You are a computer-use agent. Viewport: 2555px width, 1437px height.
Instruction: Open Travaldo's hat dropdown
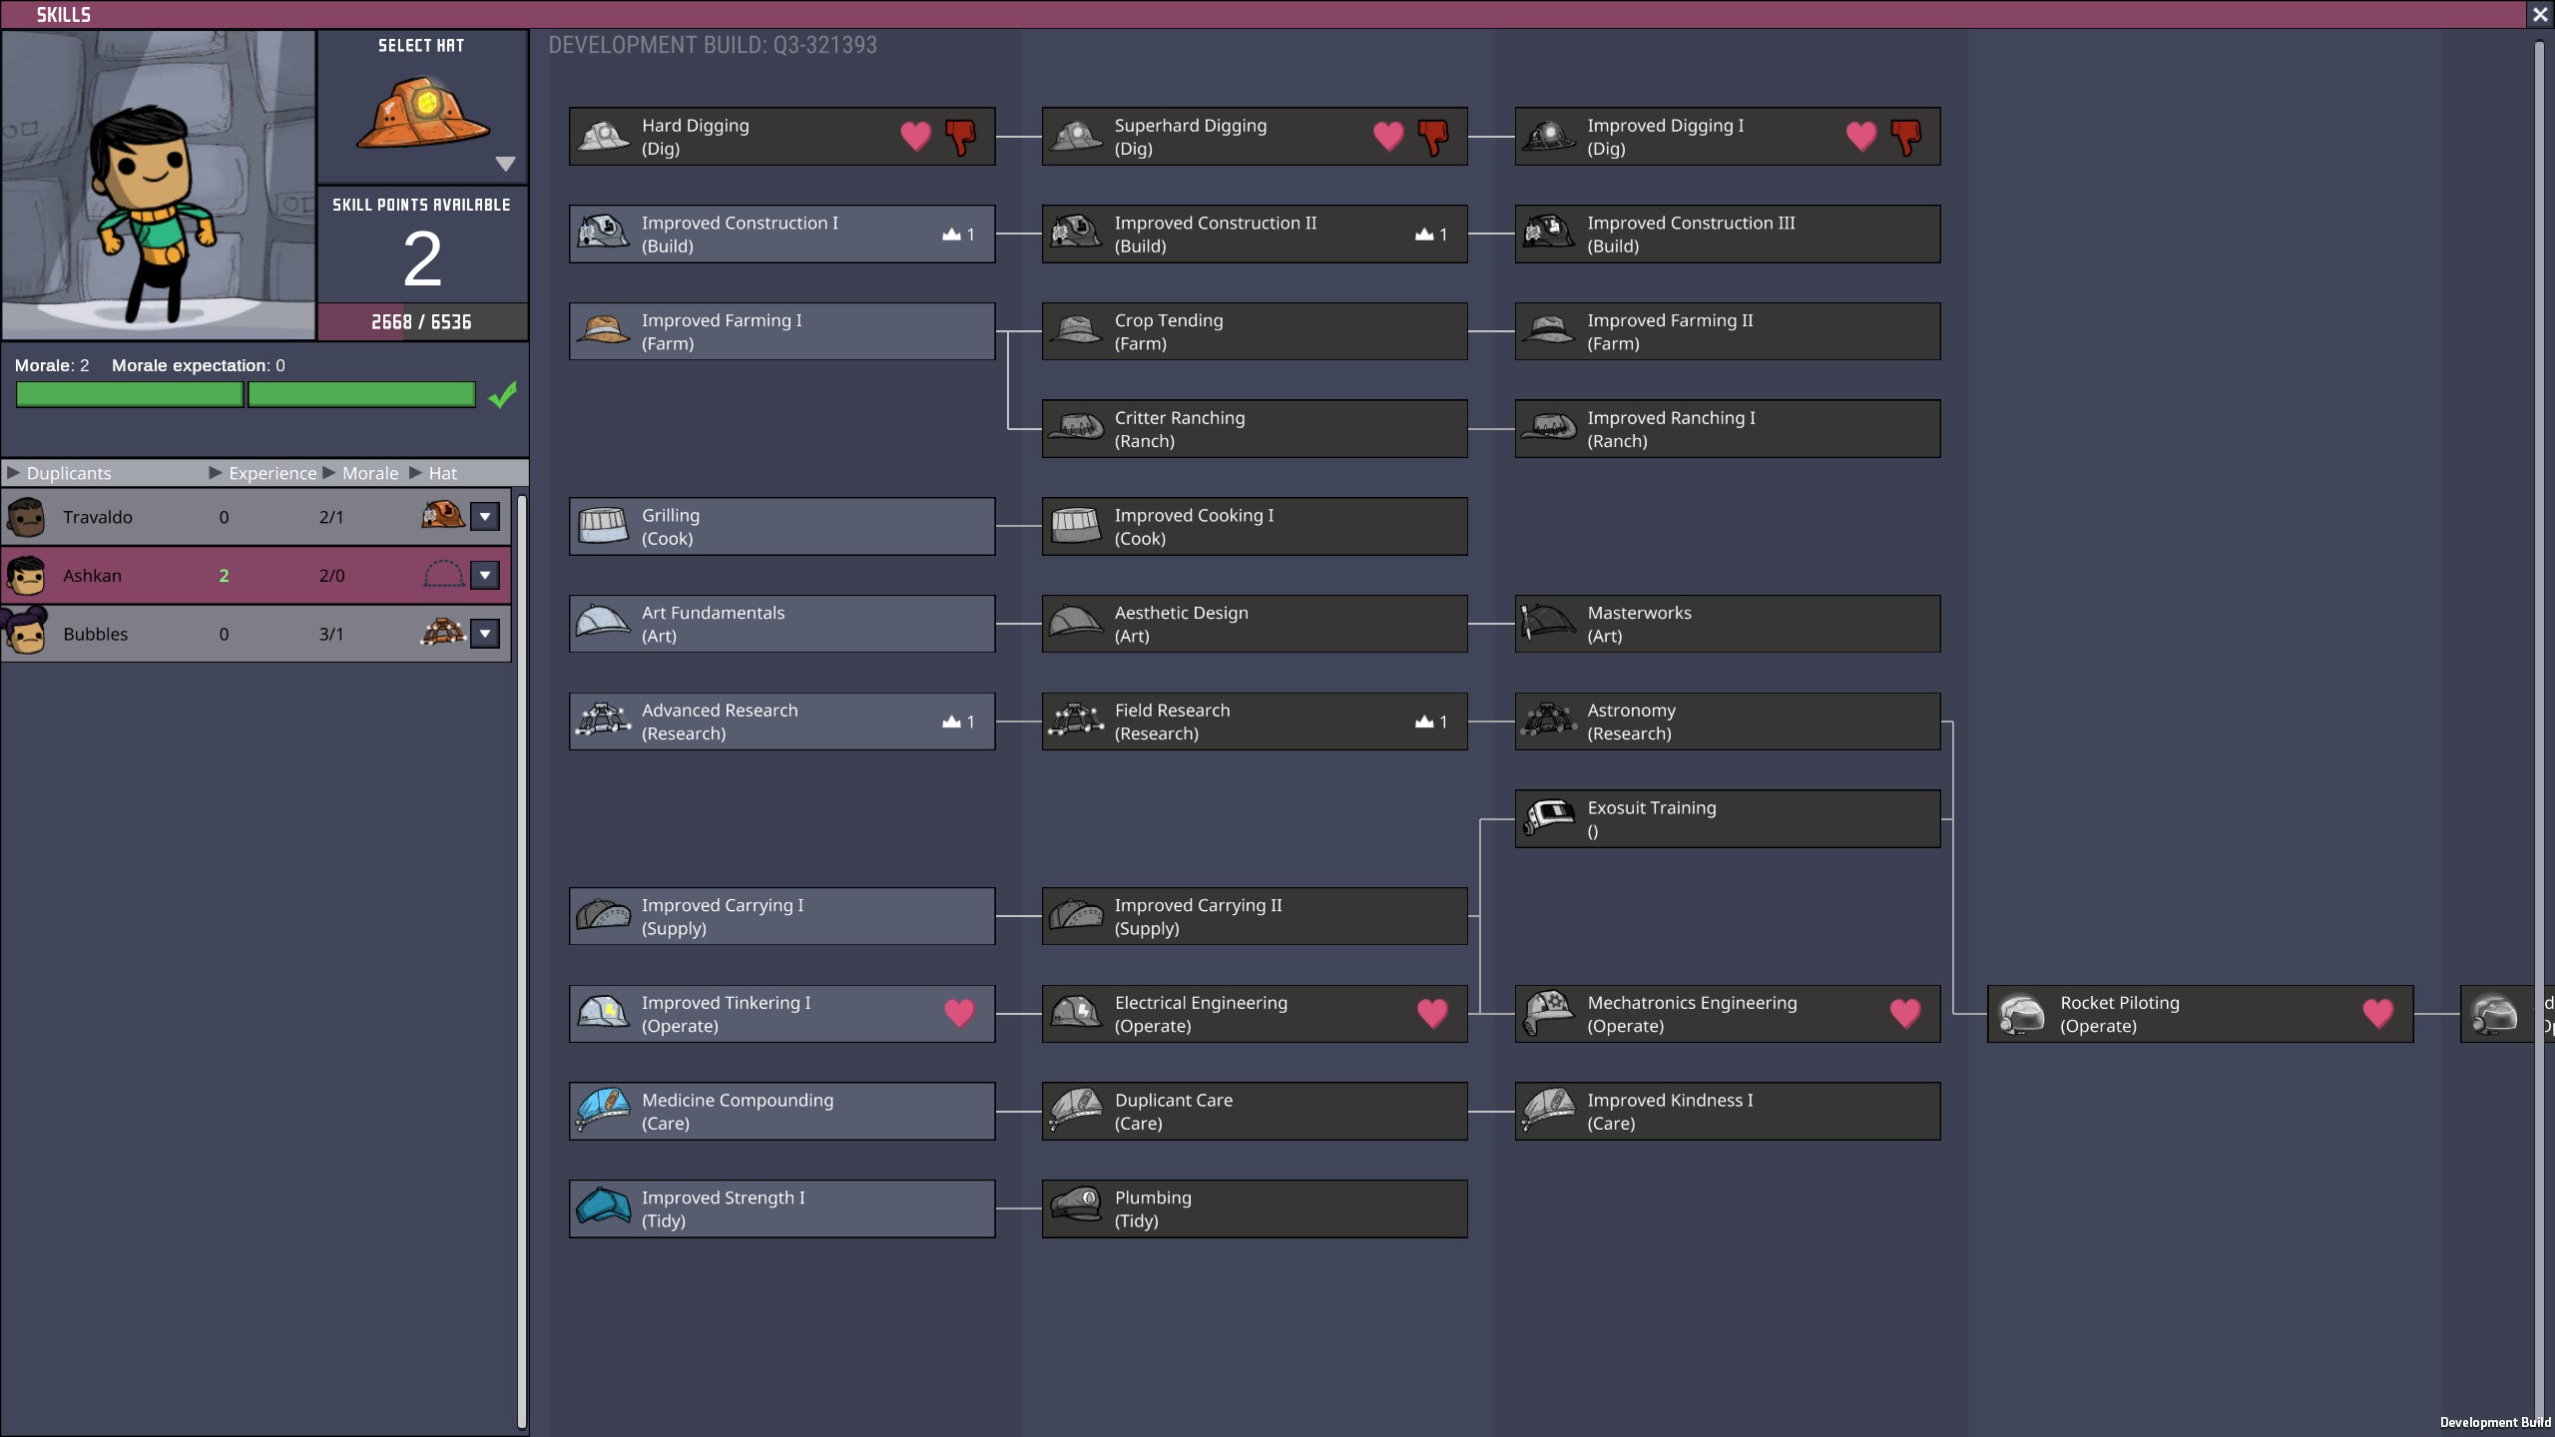[x=485, y=517]
